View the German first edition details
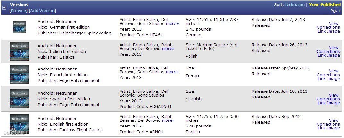 coord(333,23)
